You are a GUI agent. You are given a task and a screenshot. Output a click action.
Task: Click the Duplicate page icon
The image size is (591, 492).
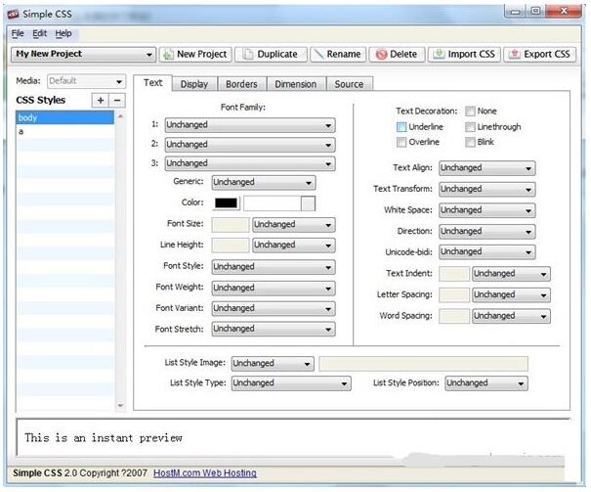pyautogui.click(x=248, y=55)
